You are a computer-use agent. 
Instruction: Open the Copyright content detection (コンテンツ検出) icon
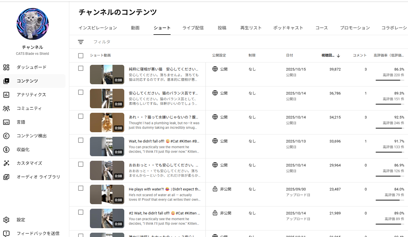click(6, 136)
